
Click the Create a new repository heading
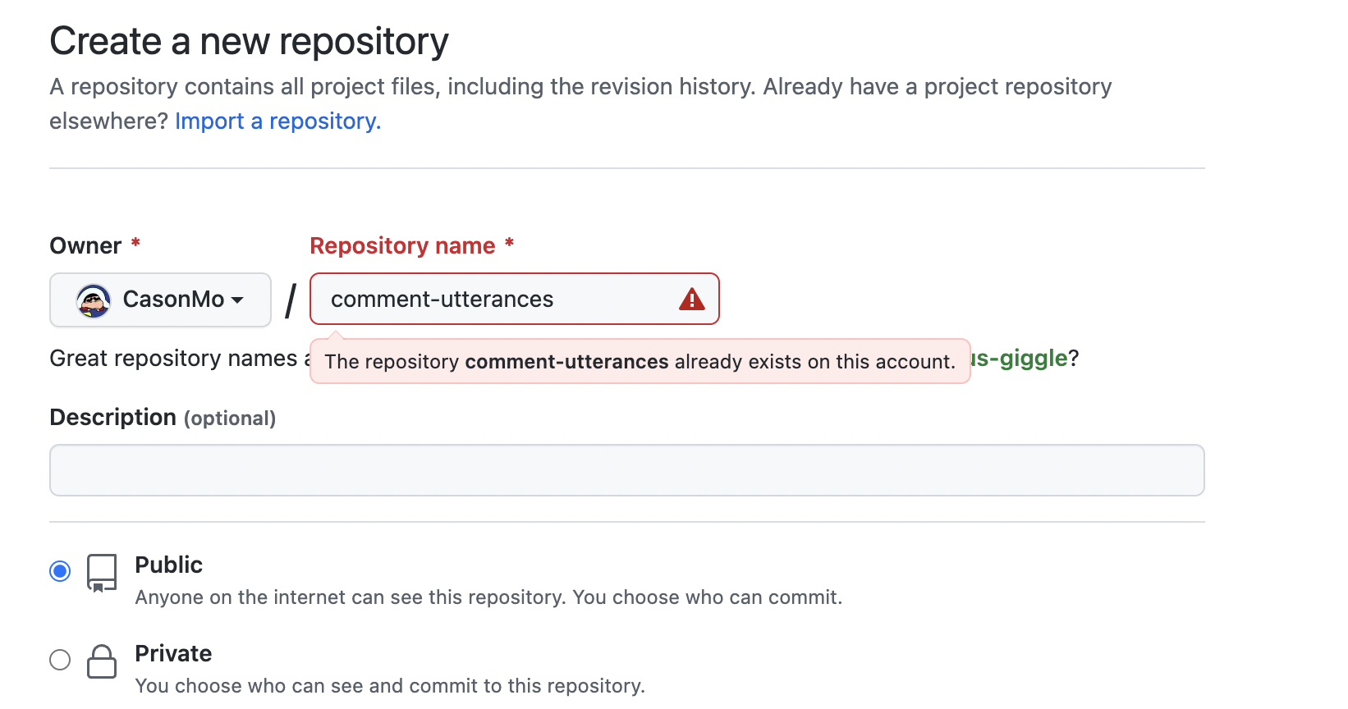click(249, 41)
